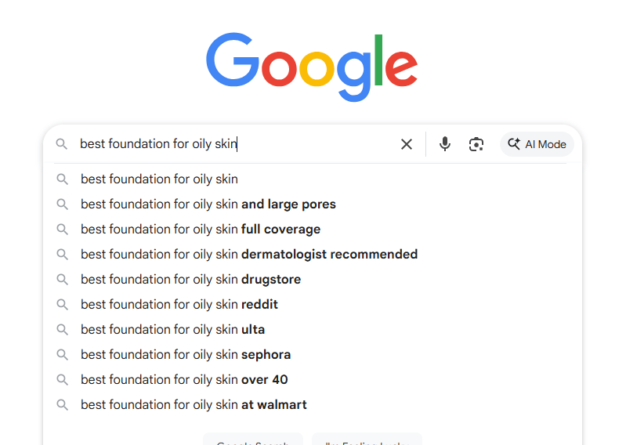Click the Google logo
This screenshot has height=445, width=626.
312,66
